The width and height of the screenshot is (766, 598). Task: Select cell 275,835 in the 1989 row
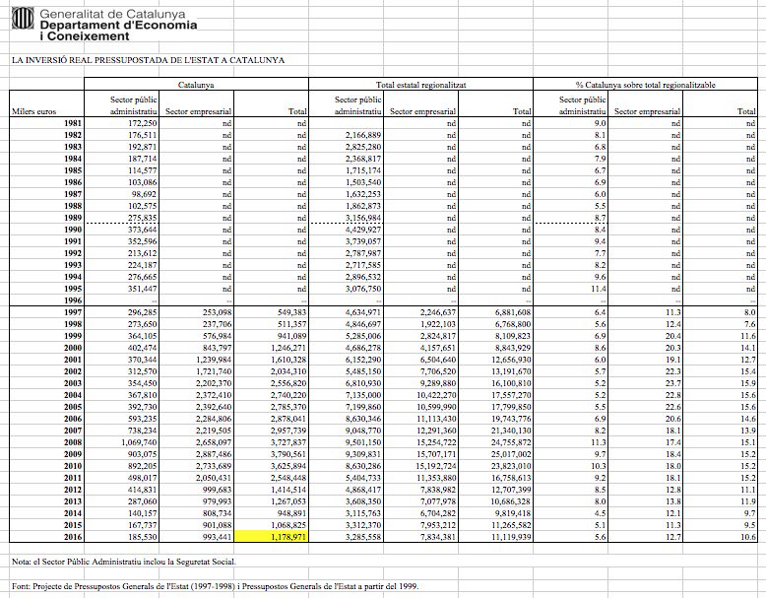[142, 218]
